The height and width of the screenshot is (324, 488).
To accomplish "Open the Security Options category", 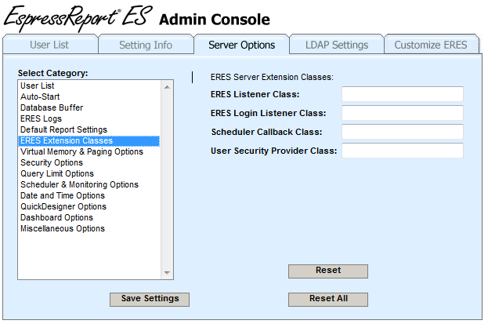I will point(89,162).
